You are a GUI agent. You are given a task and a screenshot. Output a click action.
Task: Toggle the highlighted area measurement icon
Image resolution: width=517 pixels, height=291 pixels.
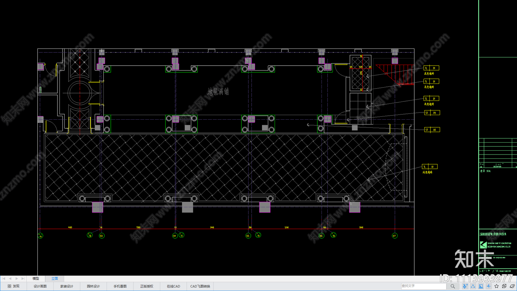pyautogui.click(x=481, y=286)
